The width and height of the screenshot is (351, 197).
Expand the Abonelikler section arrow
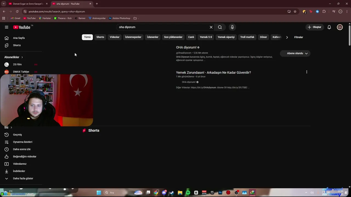22,57
